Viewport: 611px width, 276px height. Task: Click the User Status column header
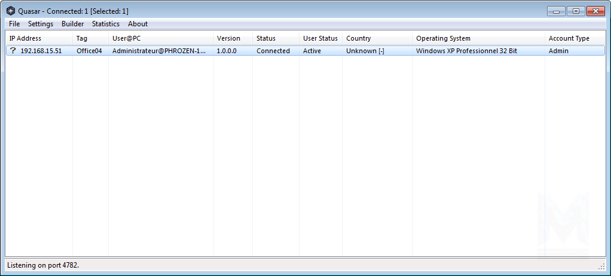[320, 38]
